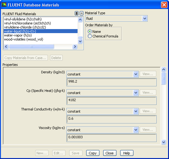Click materials list scroll-up arrow
The image size is (169, 159).
80,20
